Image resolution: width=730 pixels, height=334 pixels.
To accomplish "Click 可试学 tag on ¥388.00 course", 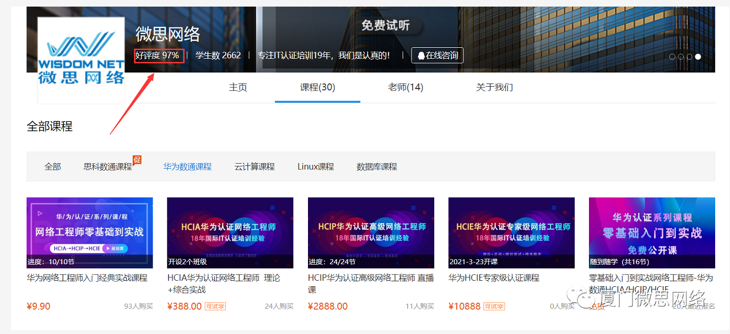I will pyautogui.click(x=215, y=307).
